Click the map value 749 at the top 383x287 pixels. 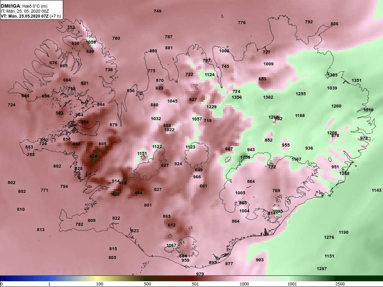(x=157, y=11)
